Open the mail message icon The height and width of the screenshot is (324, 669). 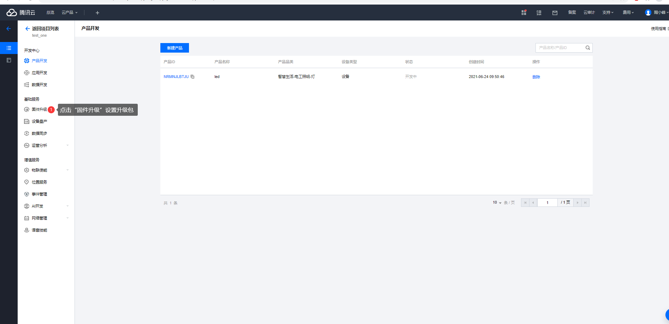[555, 13]
